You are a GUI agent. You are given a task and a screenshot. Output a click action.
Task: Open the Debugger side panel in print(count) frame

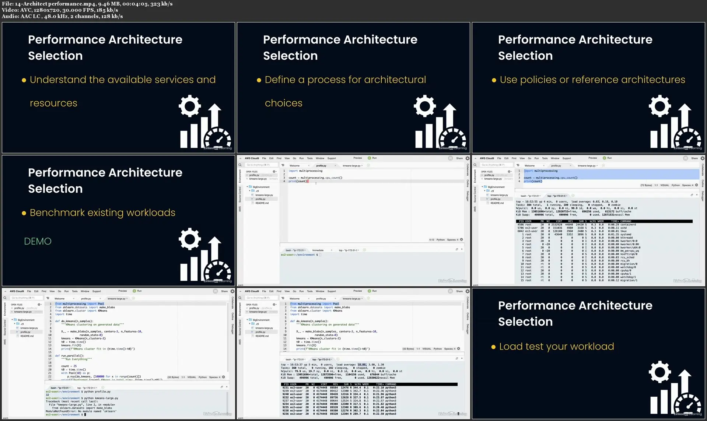coord(468,196)
